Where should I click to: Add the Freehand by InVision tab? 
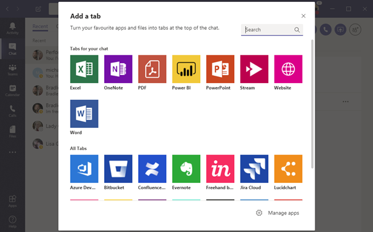point(220,169)
